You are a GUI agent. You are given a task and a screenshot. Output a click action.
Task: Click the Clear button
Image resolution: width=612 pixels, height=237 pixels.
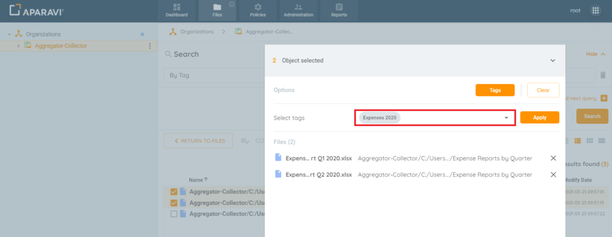(x=543, y=90)
